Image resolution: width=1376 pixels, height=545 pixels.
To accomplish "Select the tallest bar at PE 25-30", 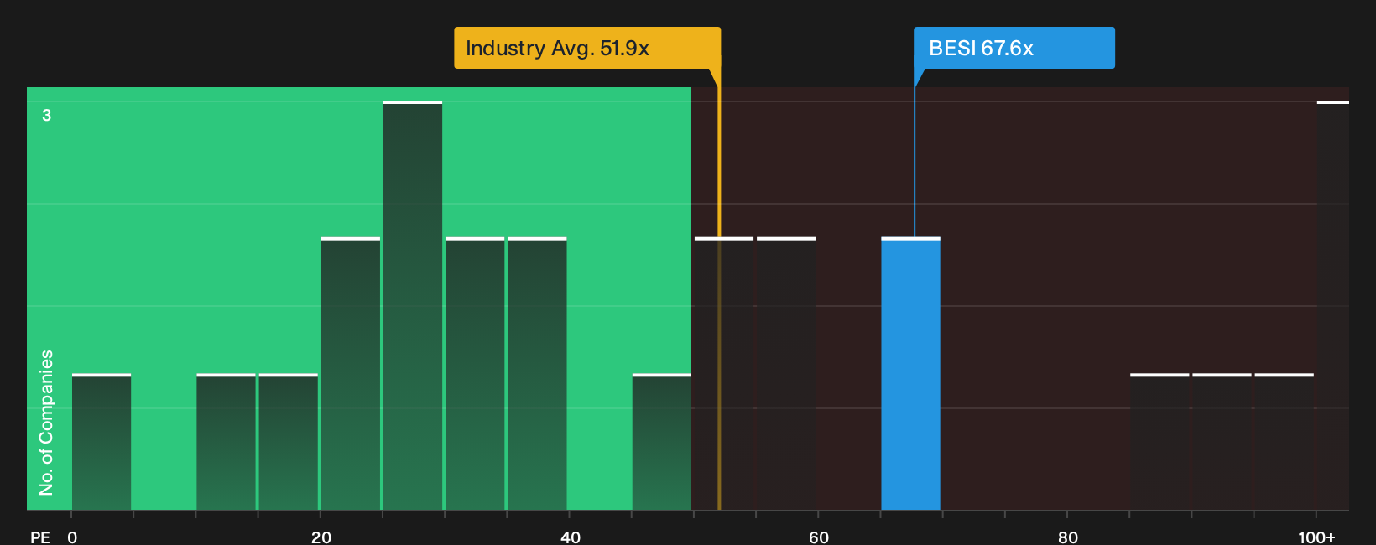I will pos(413,306).
